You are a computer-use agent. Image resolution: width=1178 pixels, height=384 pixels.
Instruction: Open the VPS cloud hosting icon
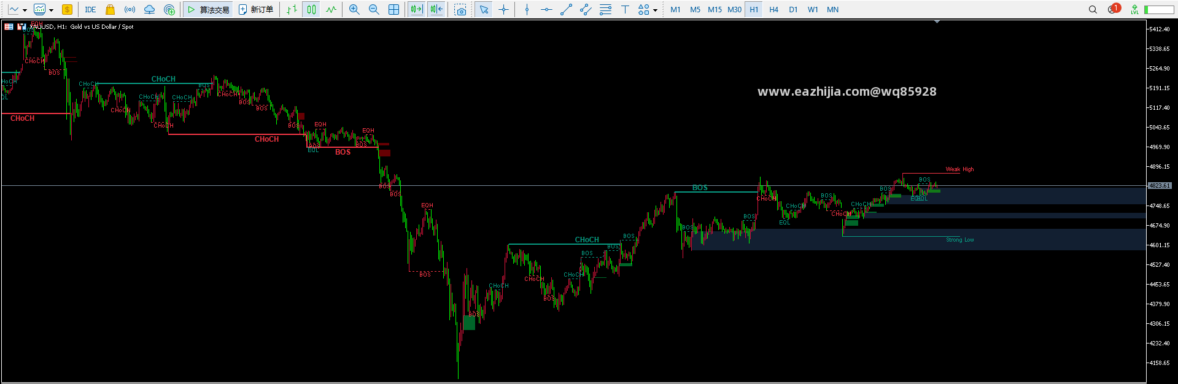(149, 9)
